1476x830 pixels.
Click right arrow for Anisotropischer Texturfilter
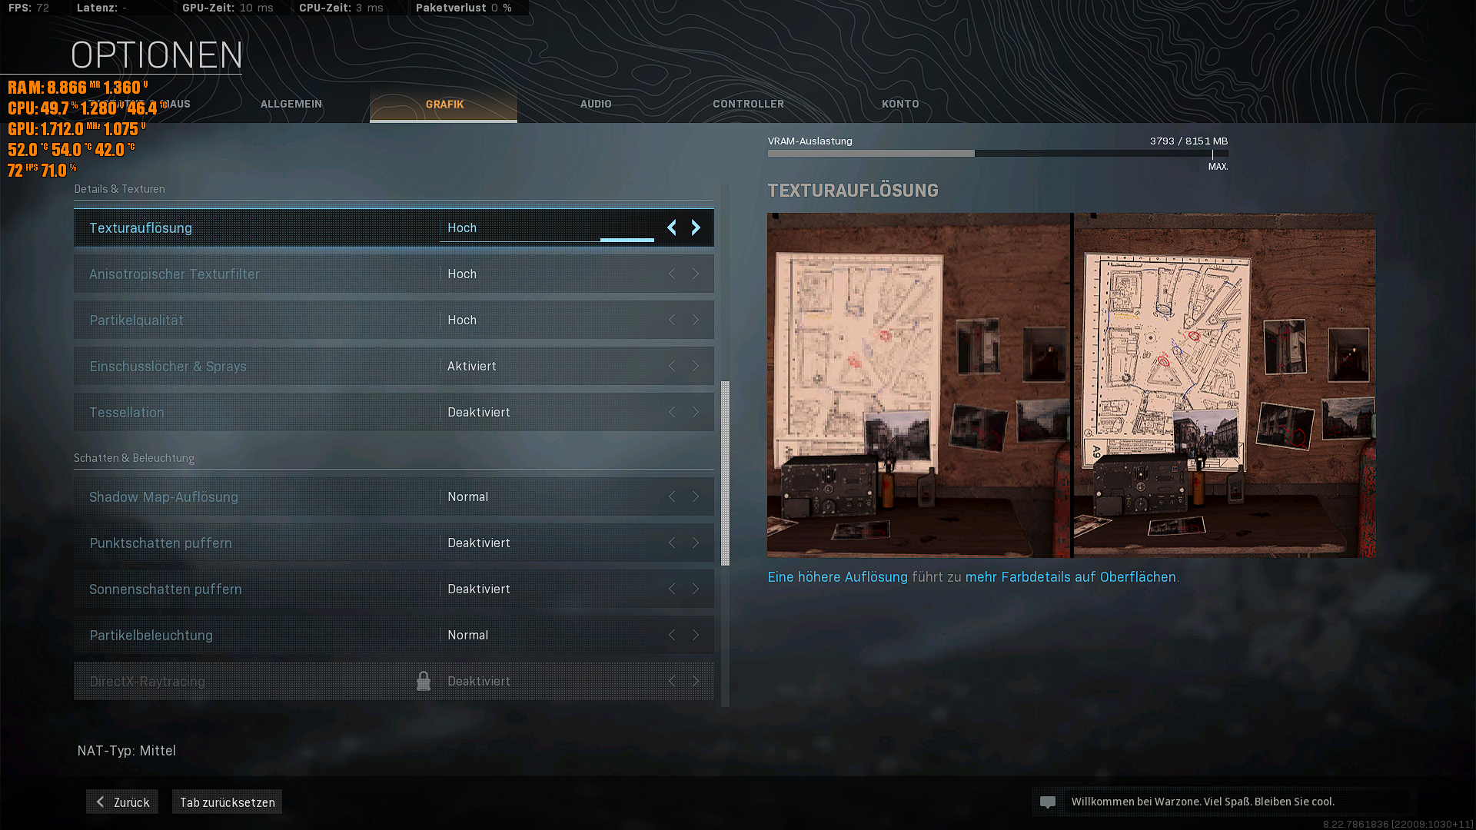pyautogui.click(x=696, y=274)
